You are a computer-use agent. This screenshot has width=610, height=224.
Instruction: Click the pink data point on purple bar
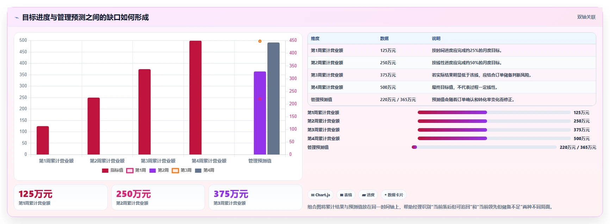pos(260,99)
